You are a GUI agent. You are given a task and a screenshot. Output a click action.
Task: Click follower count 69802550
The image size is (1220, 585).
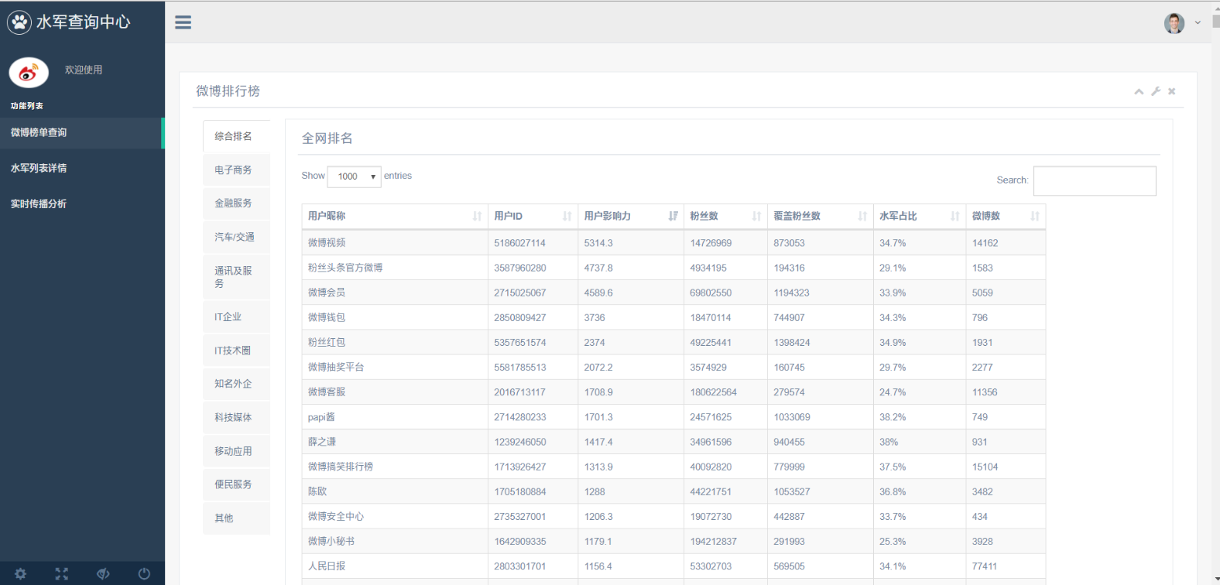click(x=711, y=292)
